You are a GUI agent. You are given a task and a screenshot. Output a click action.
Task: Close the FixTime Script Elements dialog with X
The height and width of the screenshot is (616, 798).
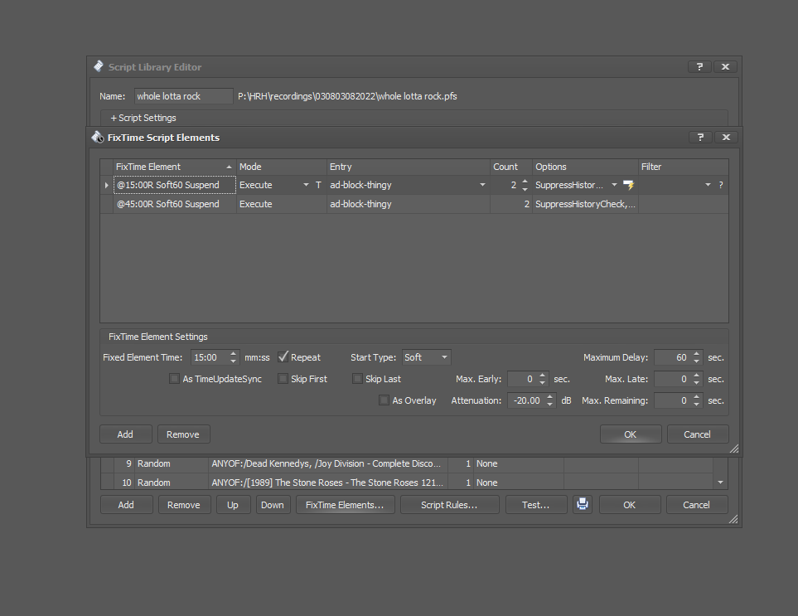[725, 138]
